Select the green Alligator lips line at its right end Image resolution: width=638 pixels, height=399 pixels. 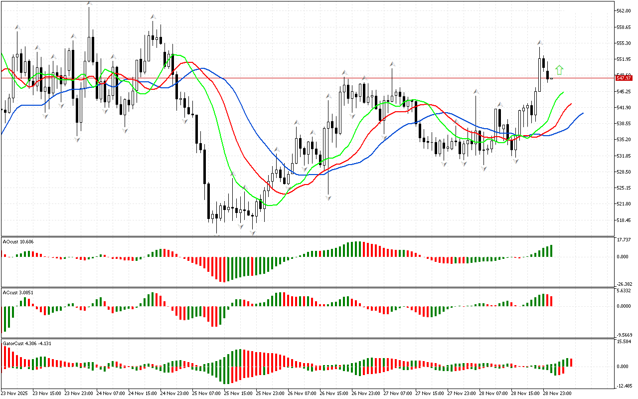tap(562, 93)
